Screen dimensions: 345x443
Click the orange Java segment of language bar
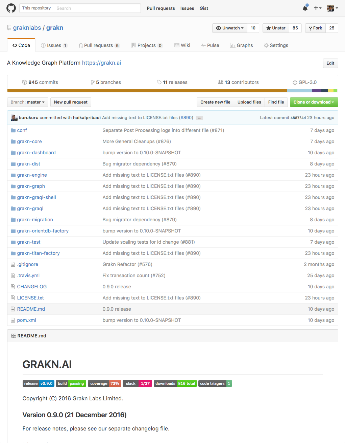click(147, 91)
